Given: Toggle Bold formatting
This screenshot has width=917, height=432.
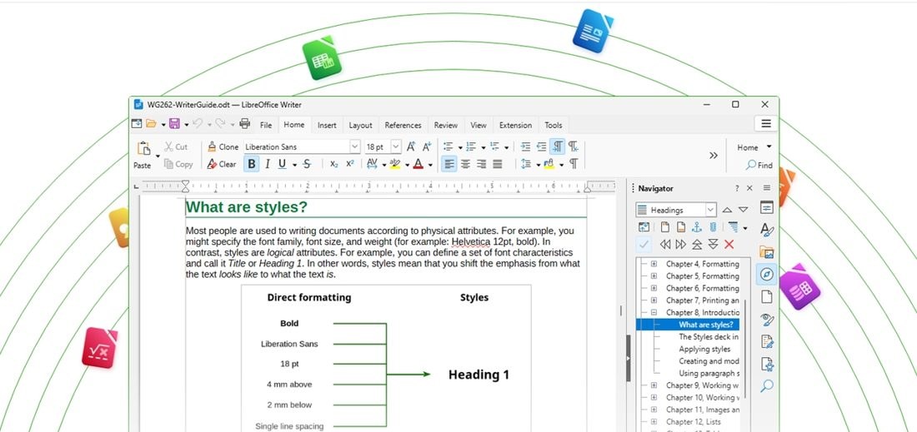Looking at the screenshot, I should pyautogui.click(x=252, y=165).
